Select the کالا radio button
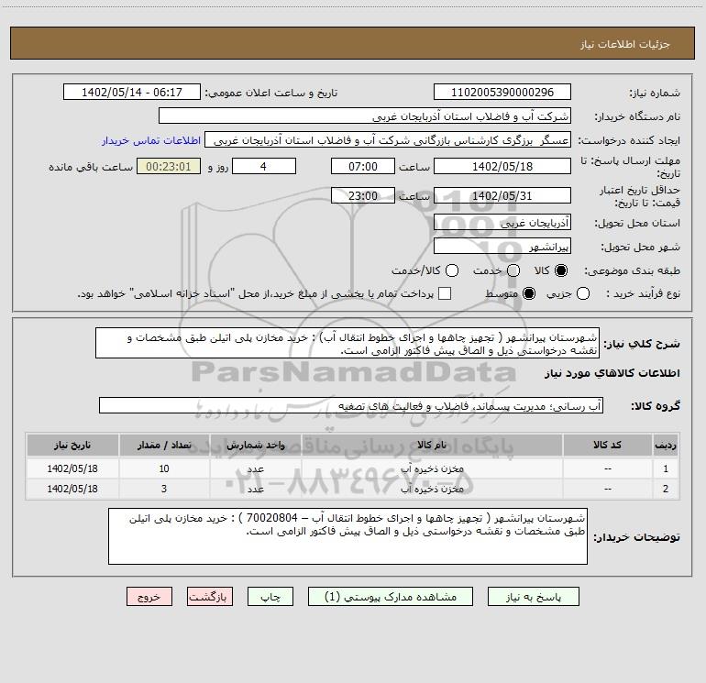This screenshot has height=683, width=706. coord(561,270)
